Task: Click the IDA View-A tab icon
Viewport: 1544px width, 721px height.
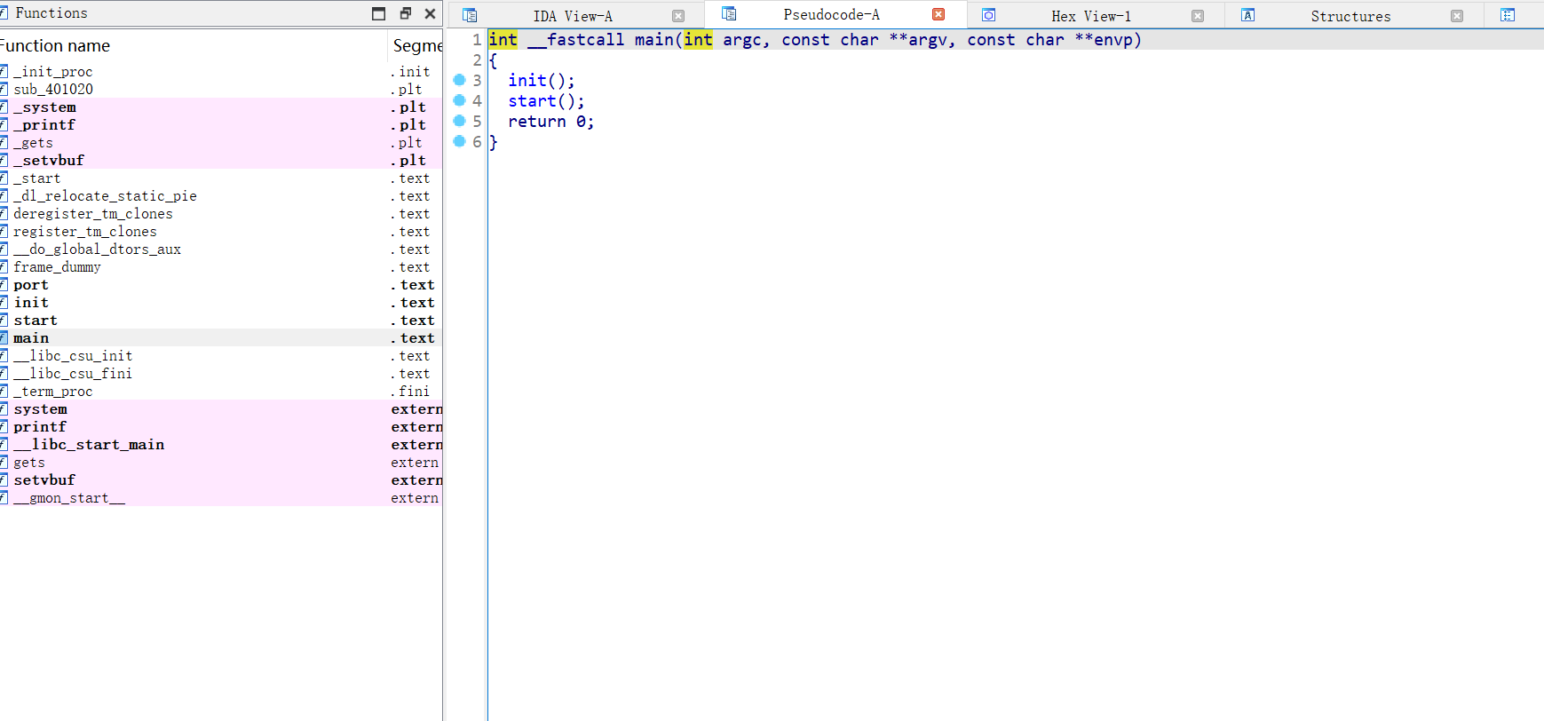Action: pyautogui.click(x=470, y=15)
